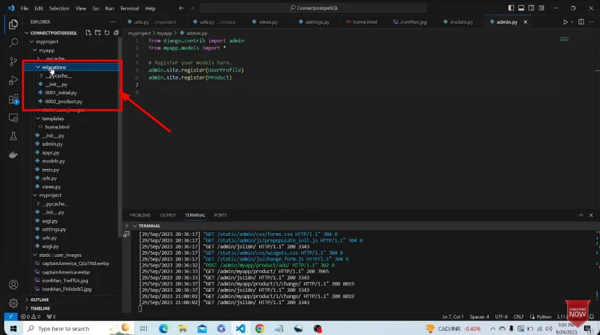
Task: Run the Python file with play button
Action: point(565,22)
